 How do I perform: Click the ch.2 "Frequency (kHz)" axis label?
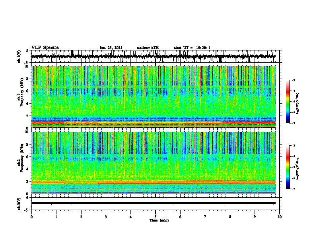pos(22,158)
